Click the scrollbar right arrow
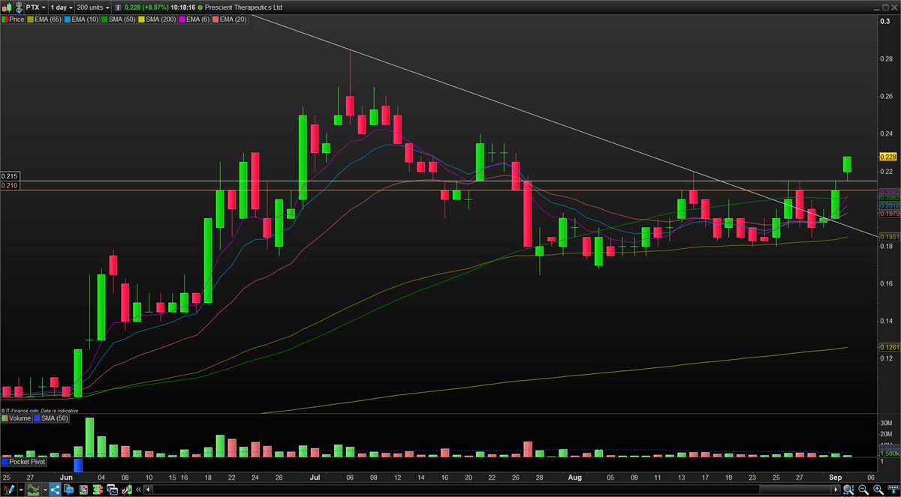The image size is (901, 497). [836, 490]
